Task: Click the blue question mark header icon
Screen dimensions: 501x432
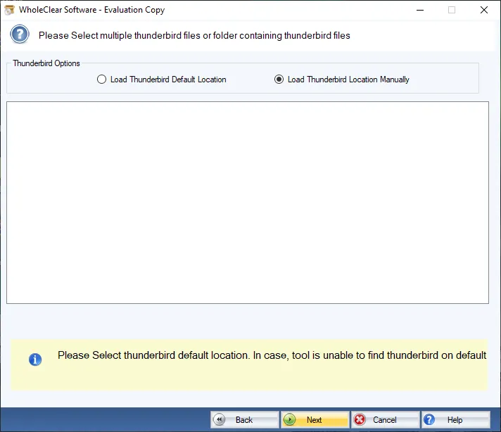Action: pos(20,34)
